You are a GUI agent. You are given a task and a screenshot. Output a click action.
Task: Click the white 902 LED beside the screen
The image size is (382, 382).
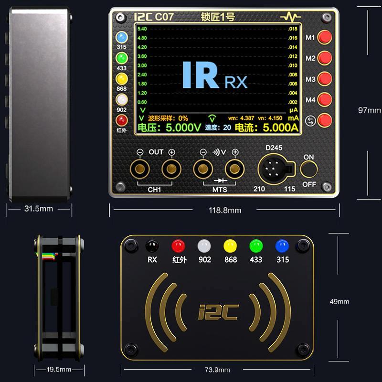point(122,99)
